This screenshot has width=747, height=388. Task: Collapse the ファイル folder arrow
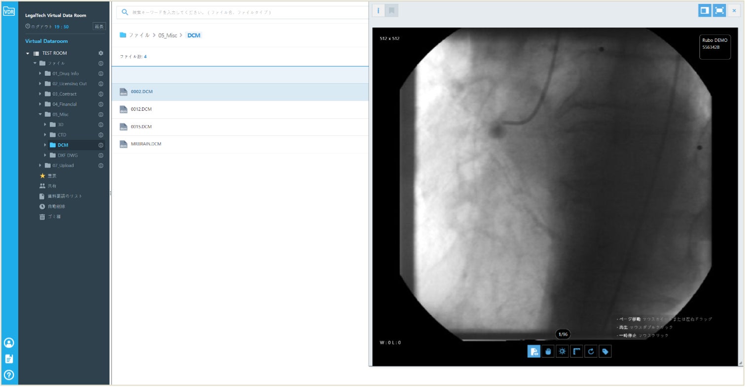(x=35, y=64)
